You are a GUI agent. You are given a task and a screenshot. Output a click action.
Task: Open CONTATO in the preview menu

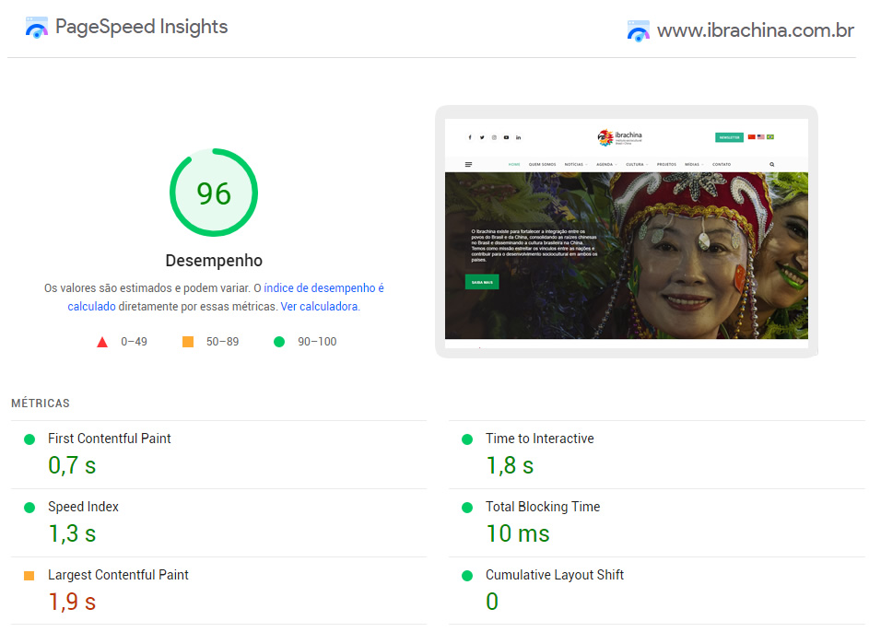(x=722, y=165)
